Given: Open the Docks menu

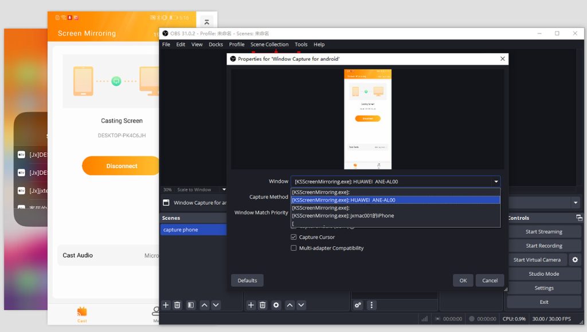Looking at the screenshot, I should pos(216,44).
